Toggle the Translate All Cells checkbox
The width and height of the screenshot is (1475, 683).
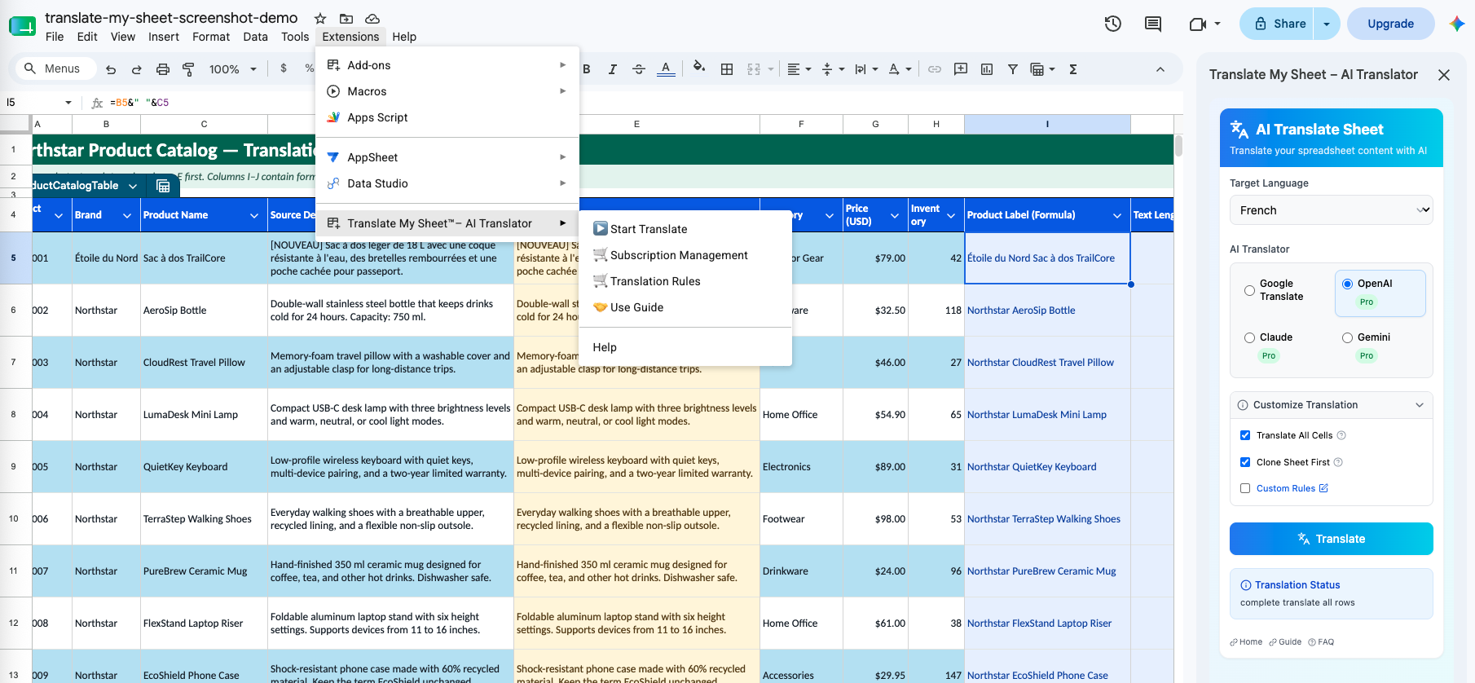click(1245, 435)
